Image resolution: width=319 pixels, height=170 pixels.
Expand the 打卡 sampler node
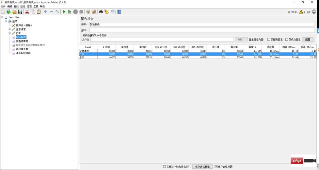click(x=10, y=33)
